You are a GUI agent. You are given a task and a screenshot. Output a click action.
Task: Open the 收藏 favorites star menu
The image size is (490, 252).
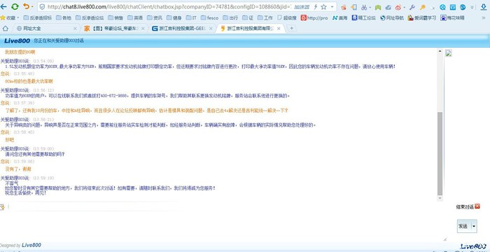(9, 17)
